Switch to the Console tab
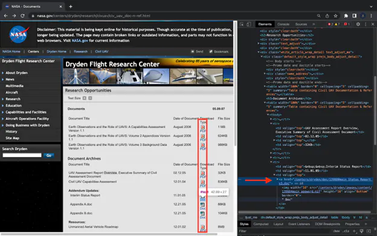Viewport: 377px width, 236px height. [283, 24]
